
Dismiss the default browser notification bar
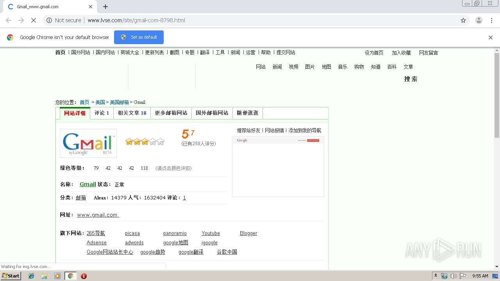(x=491, y=37)
